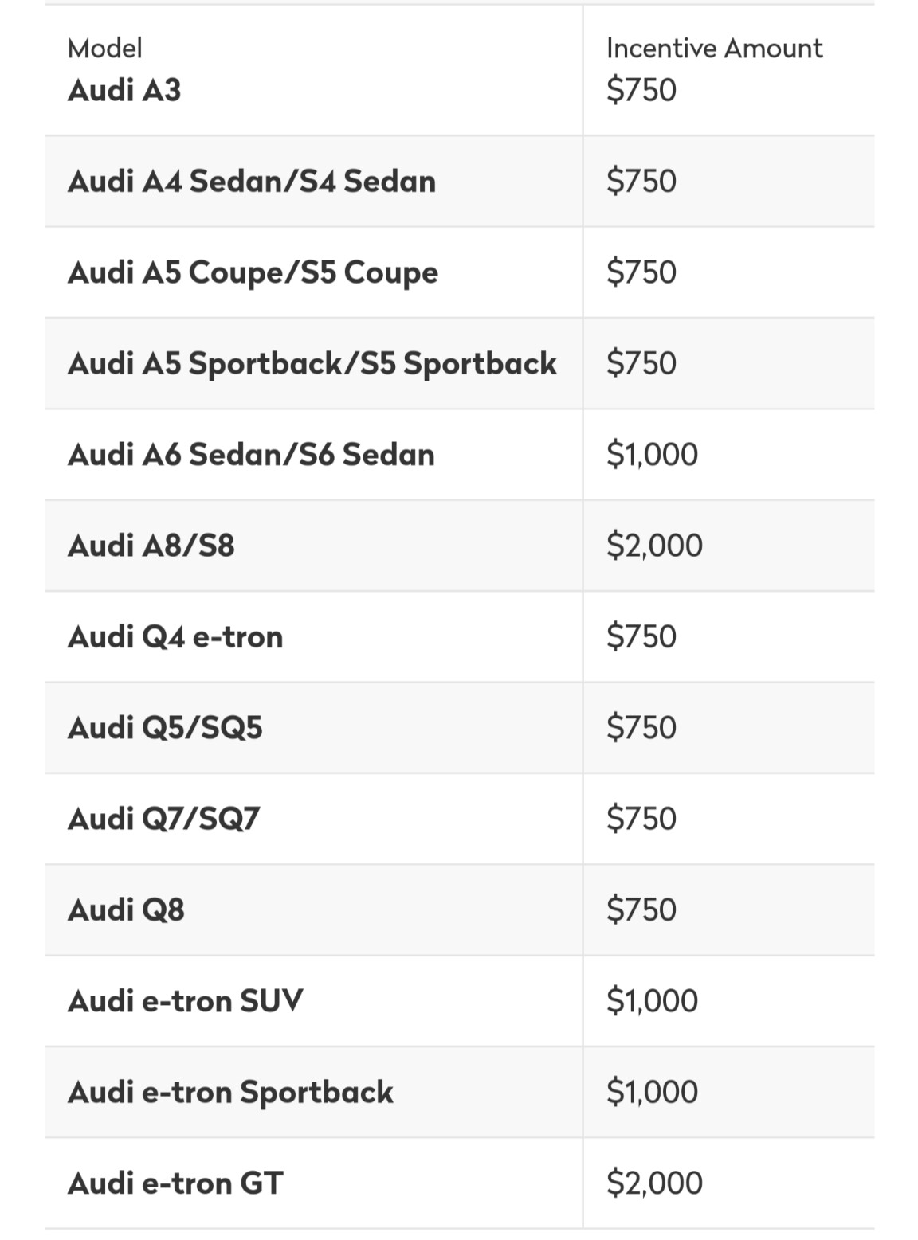Viewport: 918px width, 1240px height.
Task: Select $1,000 amount for e-tron Sportback
Action: click(x=652, y=1092)
